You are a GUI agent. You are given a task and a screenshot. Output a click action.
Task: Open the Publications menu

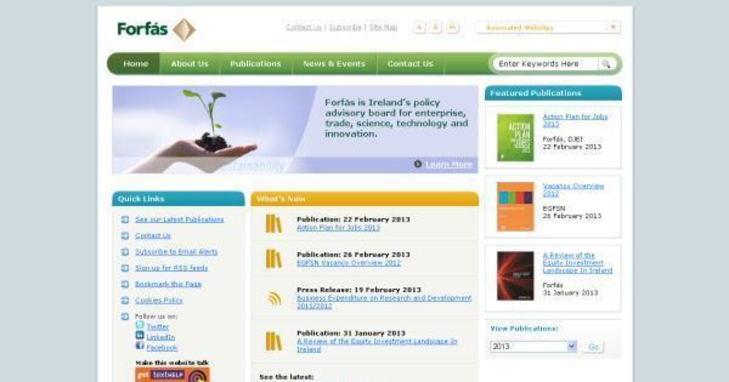[x=256, y=64]
